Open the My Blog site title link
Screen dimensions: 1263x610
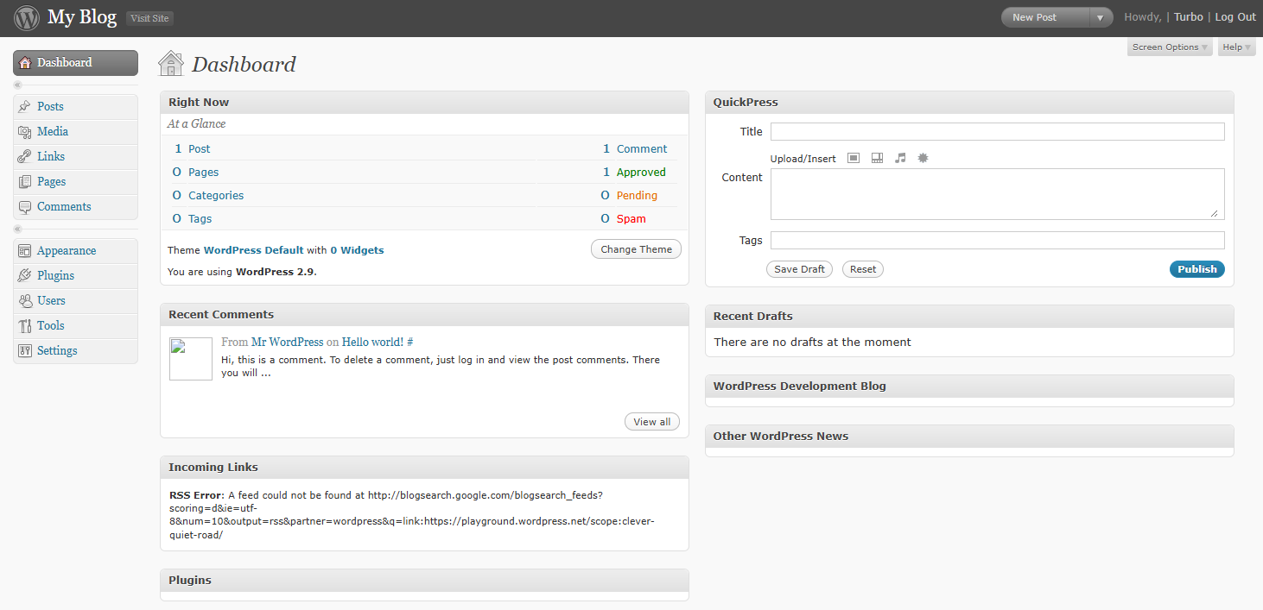(82, 17)
